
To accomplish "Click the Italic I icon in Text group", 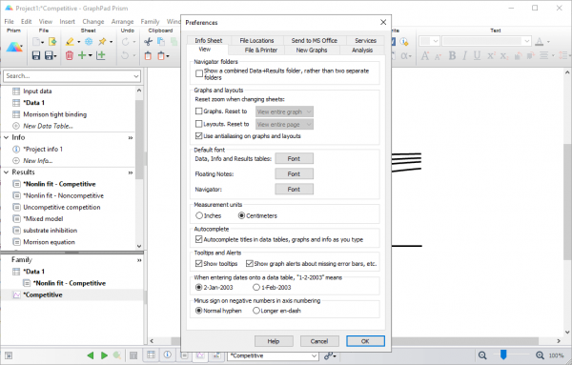I will click(465, 55).
